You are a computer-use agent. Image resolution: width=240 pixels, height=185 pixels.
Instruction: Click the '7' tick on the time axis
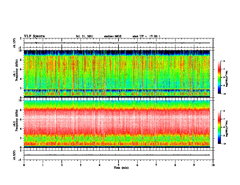(x=156, y=165)
